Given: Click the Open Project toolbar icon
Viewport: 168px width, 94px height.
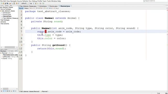Looking at the screenshot, I should coord(5,3).
